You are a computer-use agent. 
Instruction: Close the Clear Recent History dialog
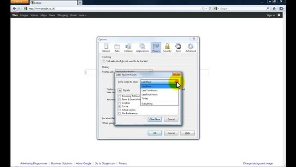coord(176,74)
